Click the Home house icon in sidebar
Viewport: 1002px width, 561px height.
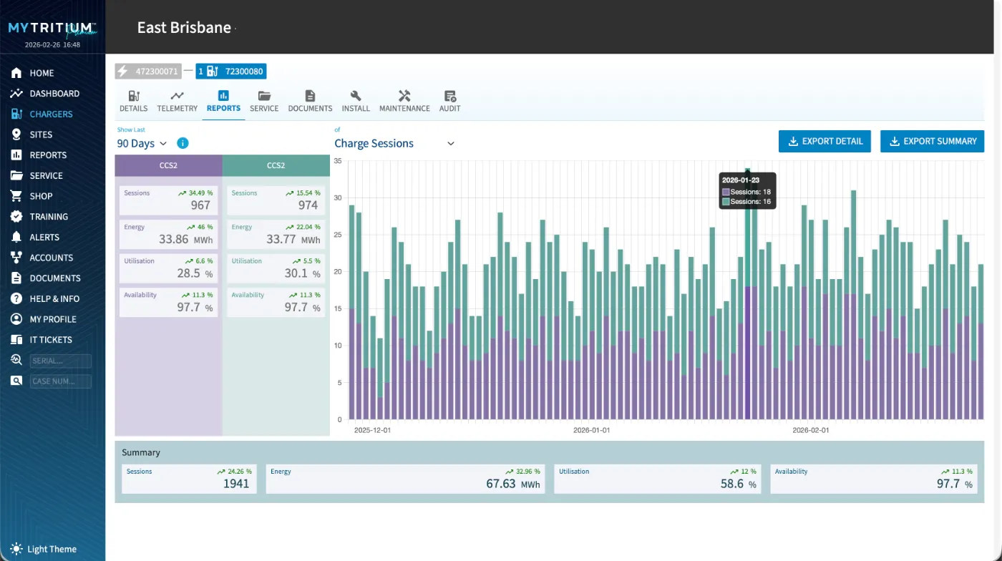(16, 73)
